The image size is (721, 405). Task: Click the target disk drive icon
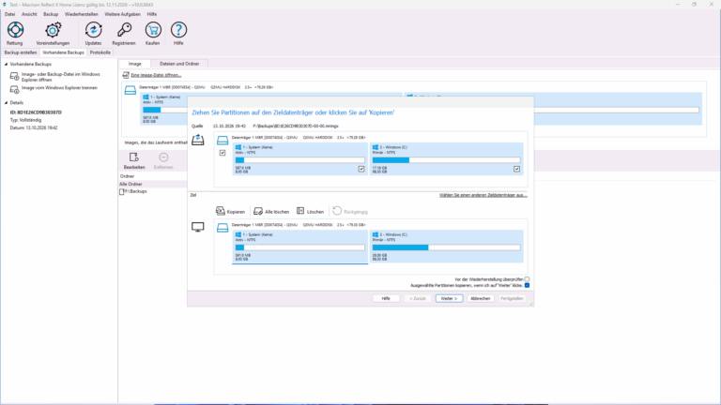(x=222, y=227)
